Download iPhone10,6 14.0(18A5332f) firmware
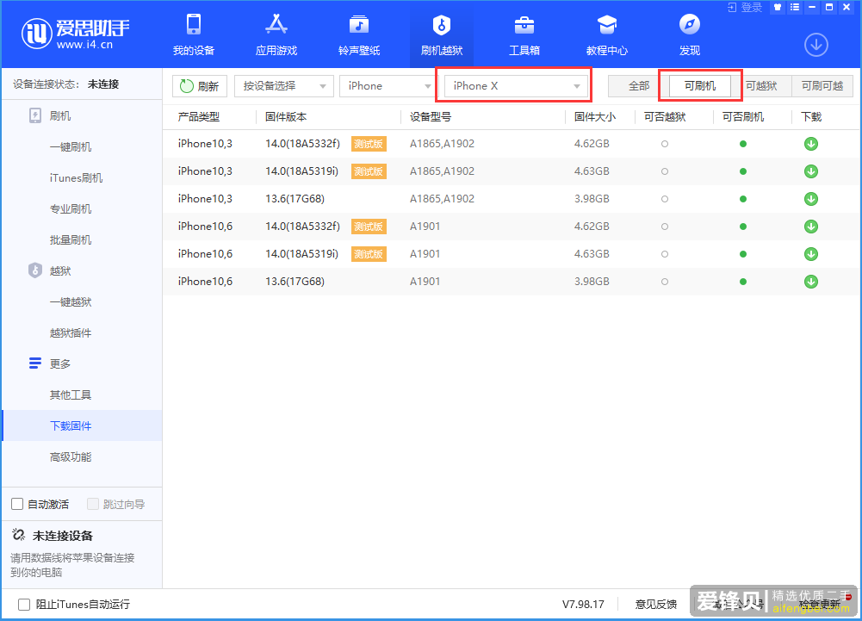This screenshot has width=862, height=621. point(811,227)
